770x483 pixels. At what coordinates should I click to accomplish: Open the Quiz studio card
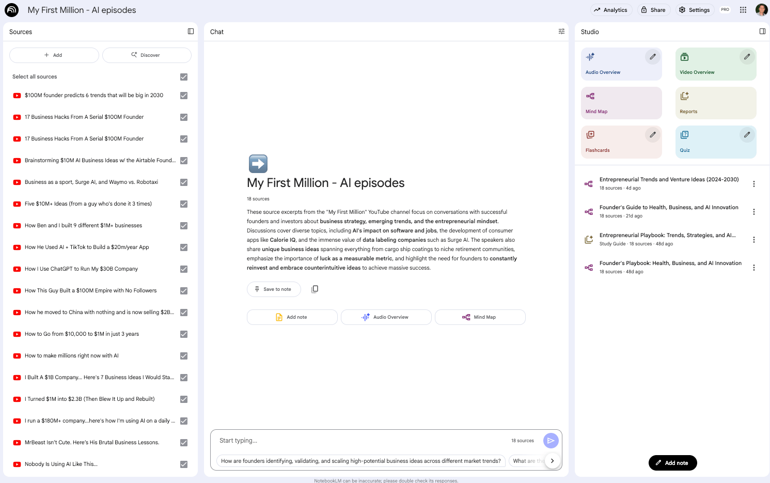716,142
